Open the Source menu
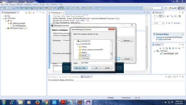 pos(12,4)
